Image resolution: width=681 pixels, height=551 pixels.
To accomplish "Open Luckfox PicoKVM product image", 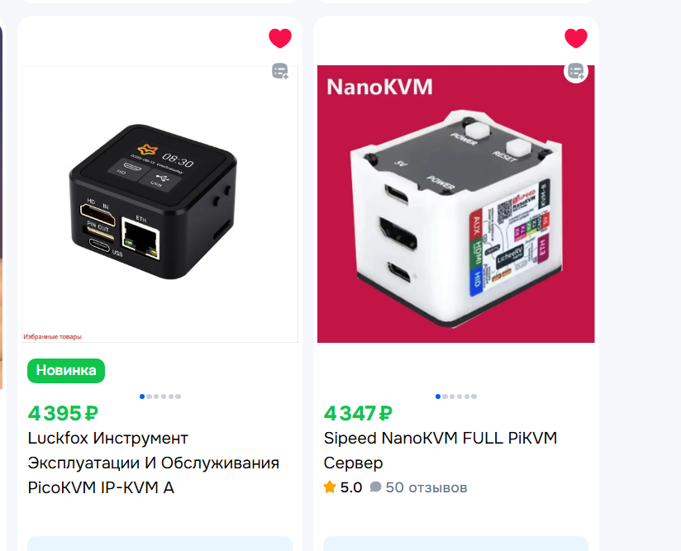I will 160,204.
